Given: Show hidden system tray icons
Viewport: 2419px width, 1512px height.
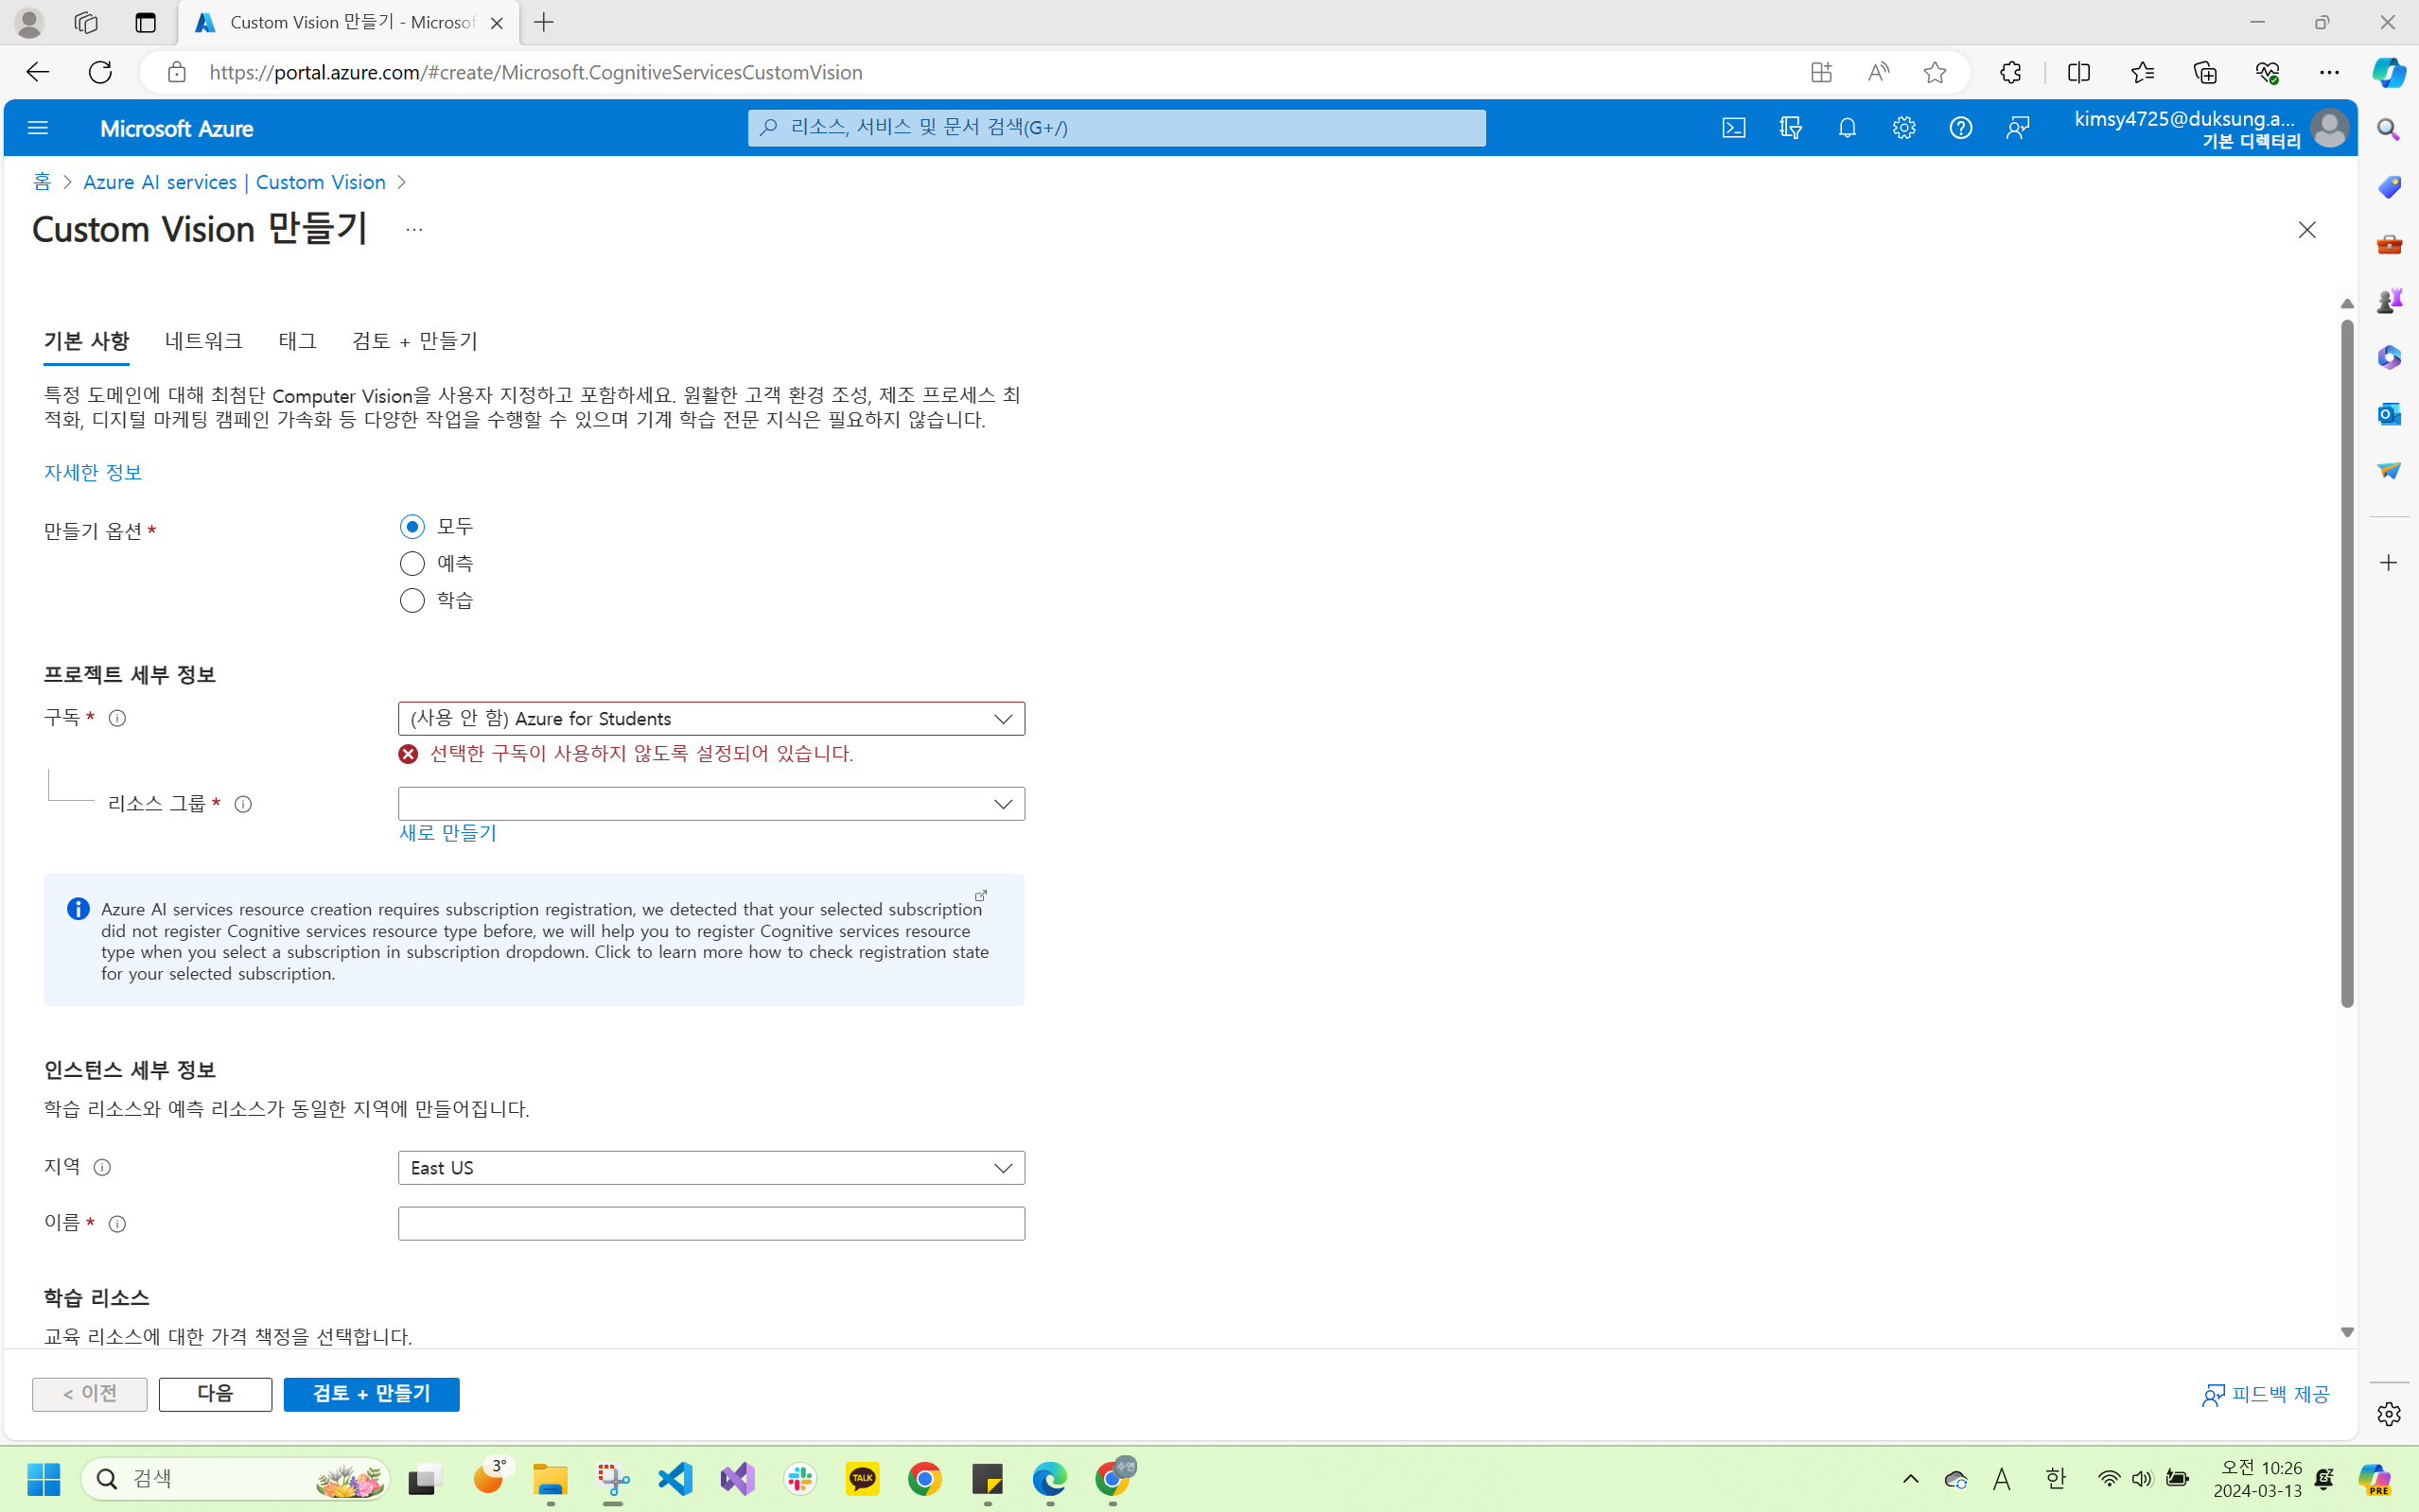Looking at the screenshot, I should [x=1911, y=1479].
